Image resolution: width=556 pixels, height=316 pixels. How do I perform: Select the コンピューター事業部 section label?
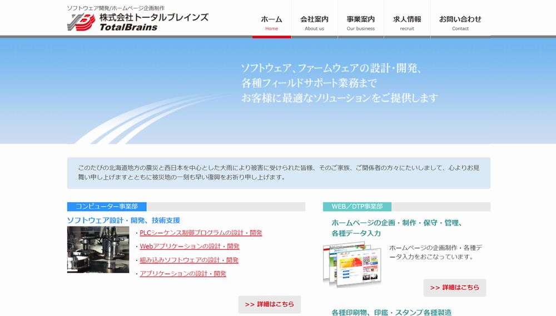click(x=107, y=207)
